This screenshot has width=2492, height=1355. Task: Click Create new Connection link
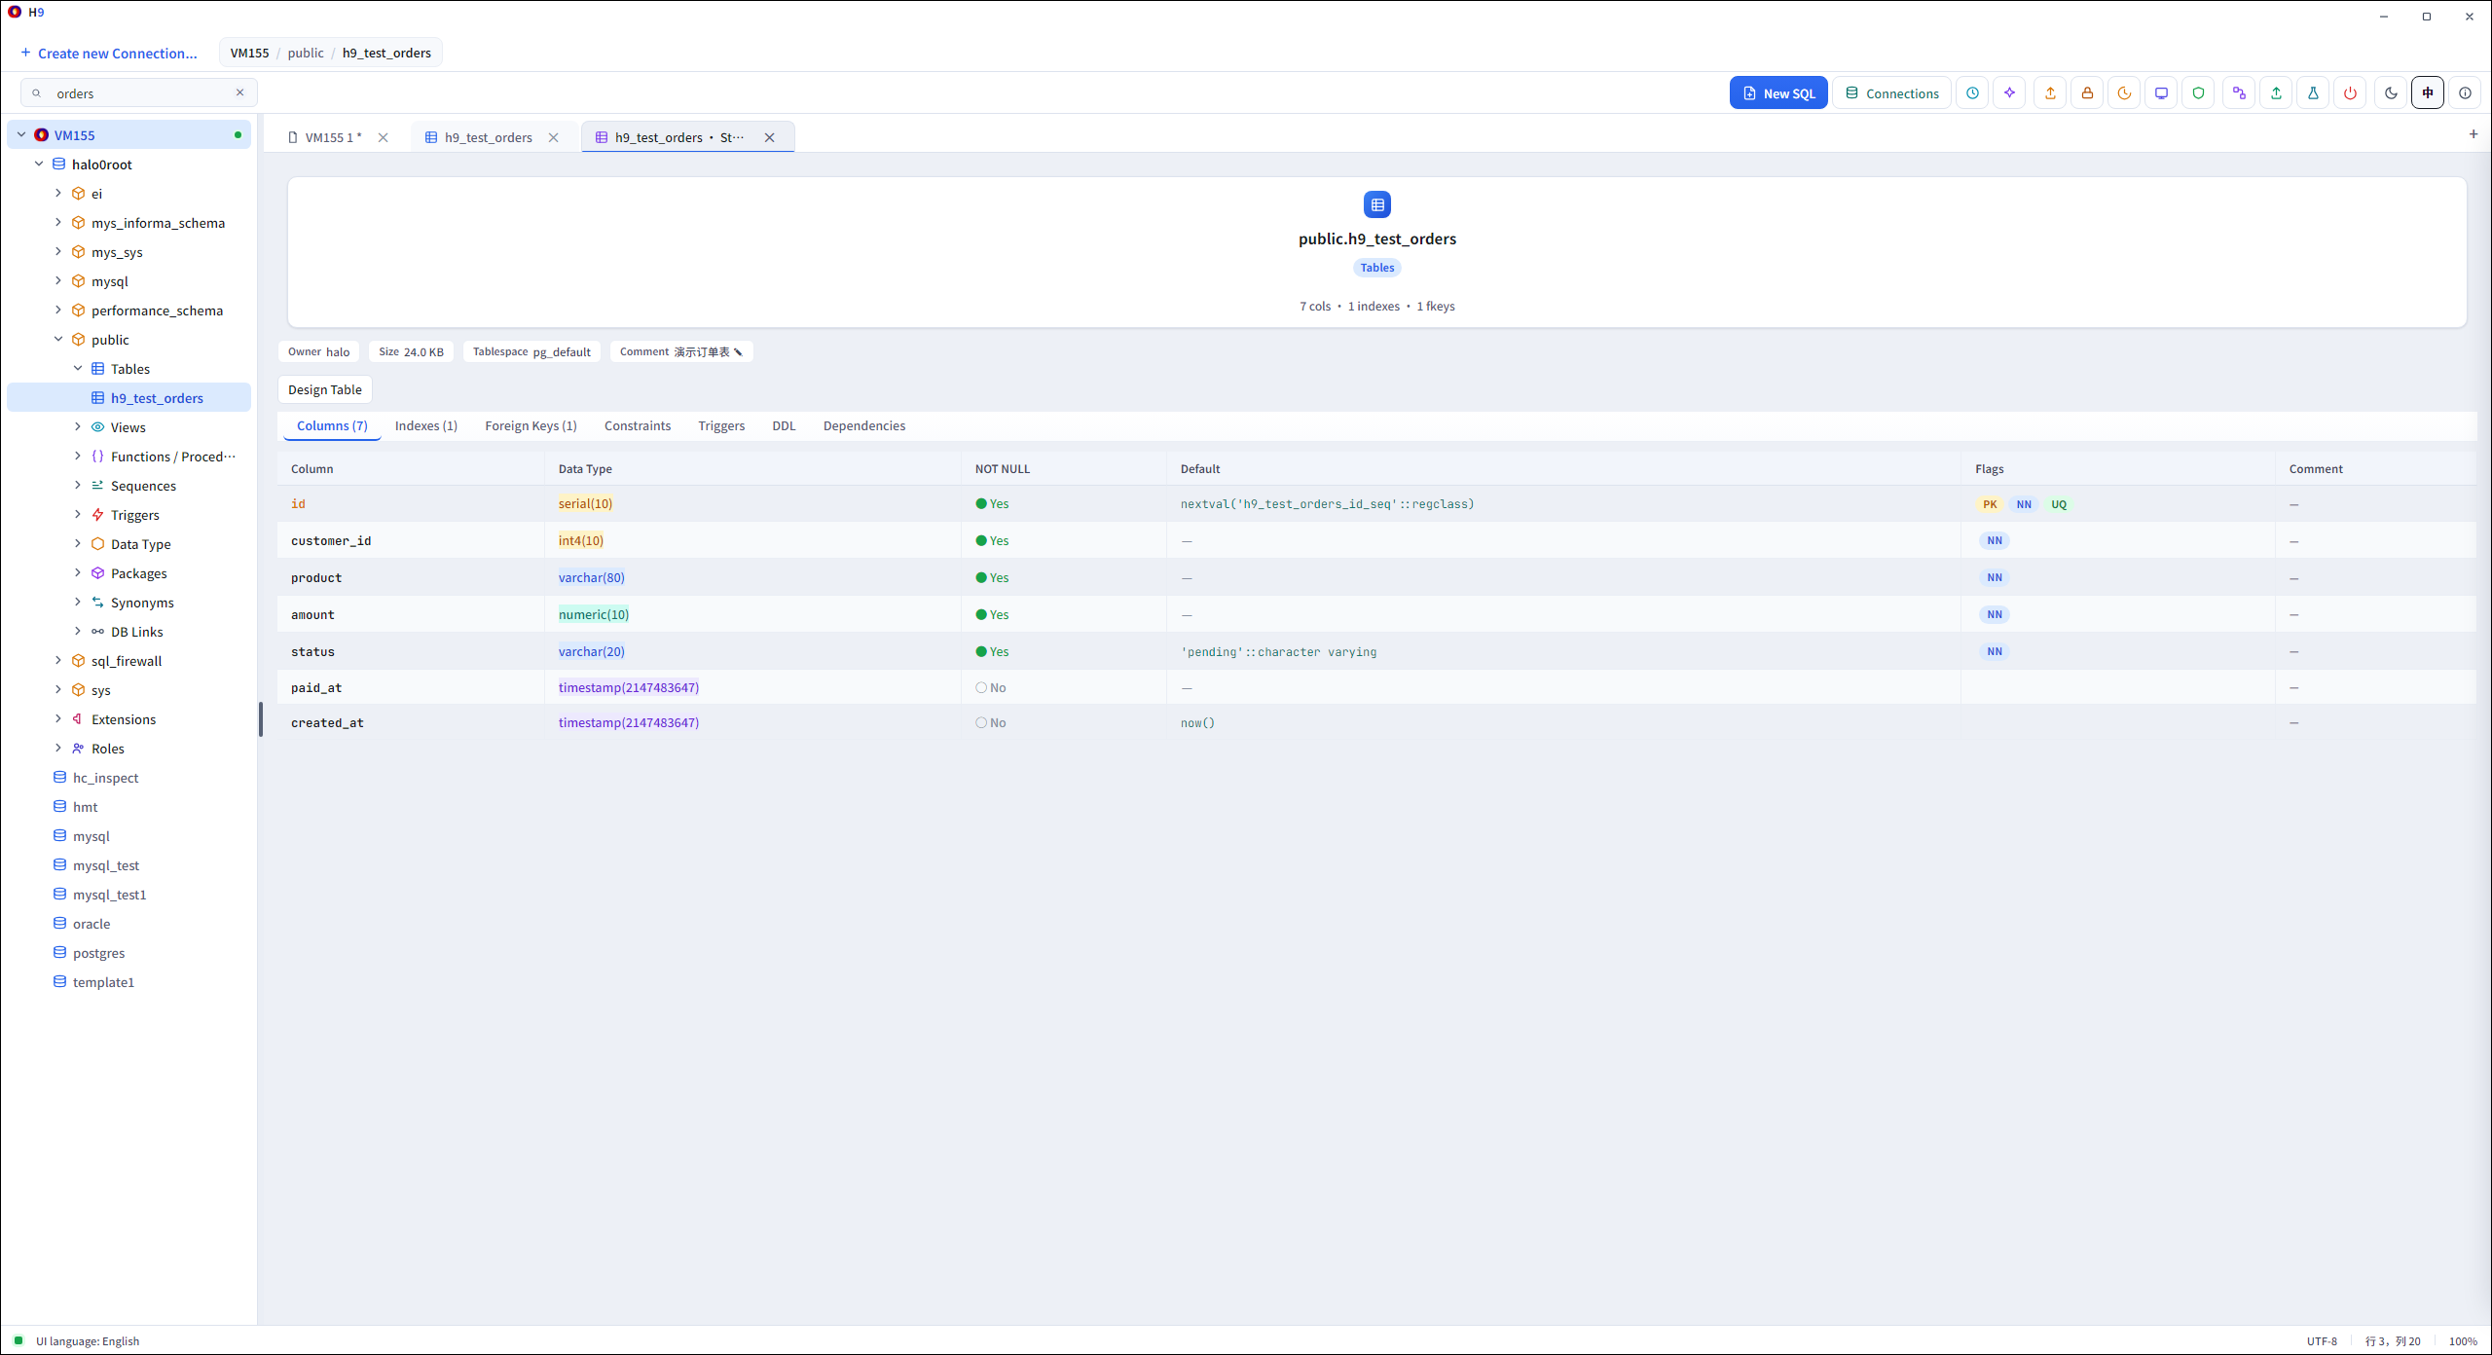tap(109, 54)
